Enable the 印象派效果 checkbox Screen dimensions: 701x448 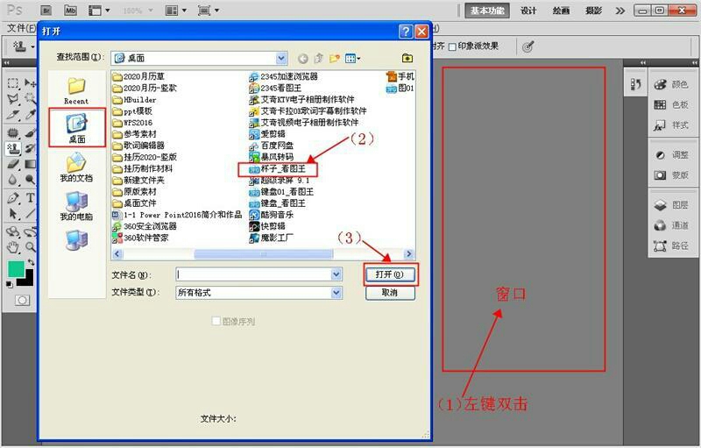click(452, 46)
